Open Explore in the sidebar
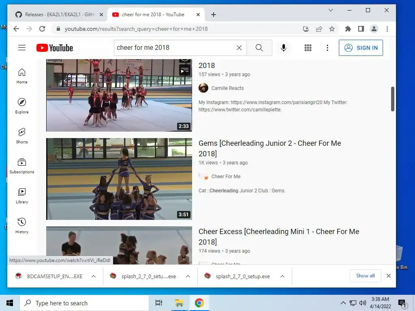This screenshot has width=415, height=311. click(22, 106)
